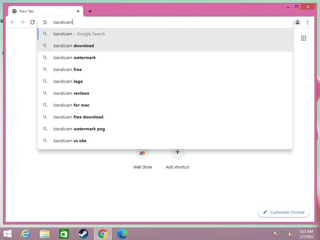Select the New Tab tab
Image resolution: width=320 pixels, height=240 pixels.
click(x=46, y=11)
